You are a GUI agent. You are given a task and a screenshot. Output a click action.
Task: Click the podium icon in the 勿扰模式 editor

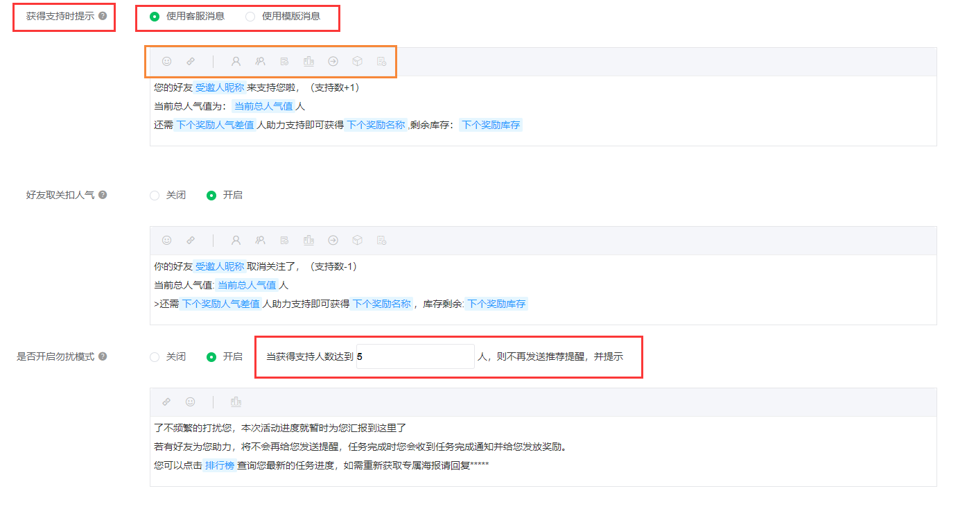click(236, 402)
